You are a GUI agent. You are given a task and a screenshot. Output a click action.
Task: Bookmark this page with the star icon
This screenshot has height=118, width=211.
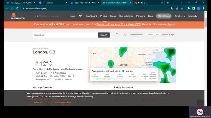tap(182, 8)
